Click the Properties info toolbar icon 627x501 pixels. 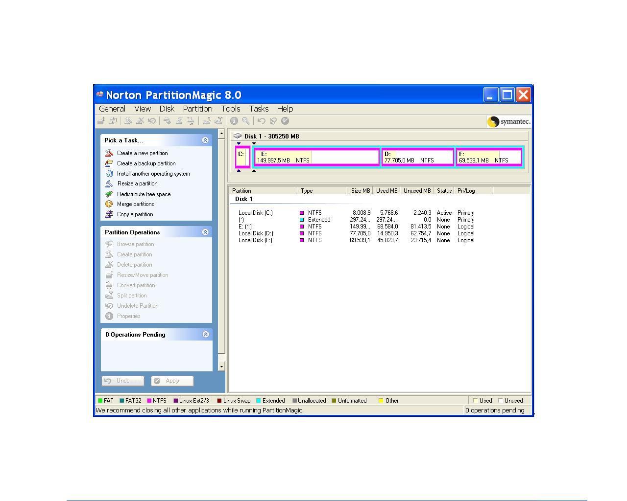click(234, 121)
